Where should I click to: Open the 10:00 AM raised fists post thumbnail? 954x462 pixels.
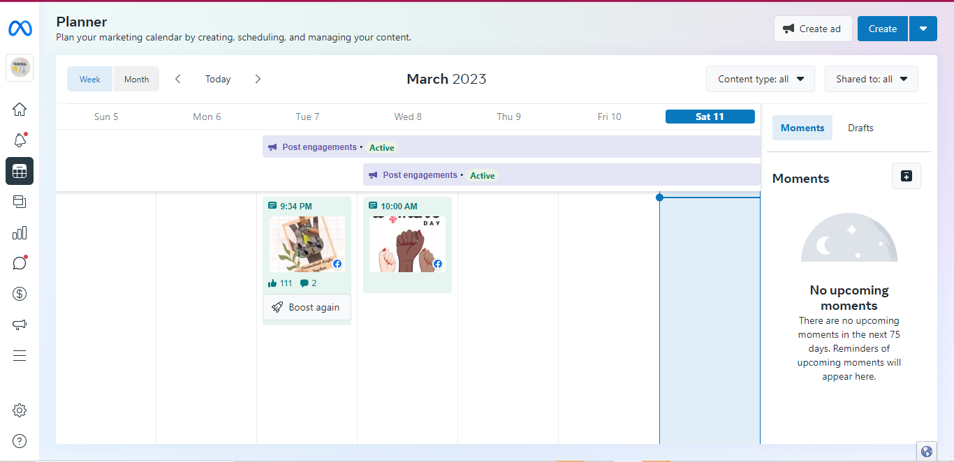coord(407,244)
